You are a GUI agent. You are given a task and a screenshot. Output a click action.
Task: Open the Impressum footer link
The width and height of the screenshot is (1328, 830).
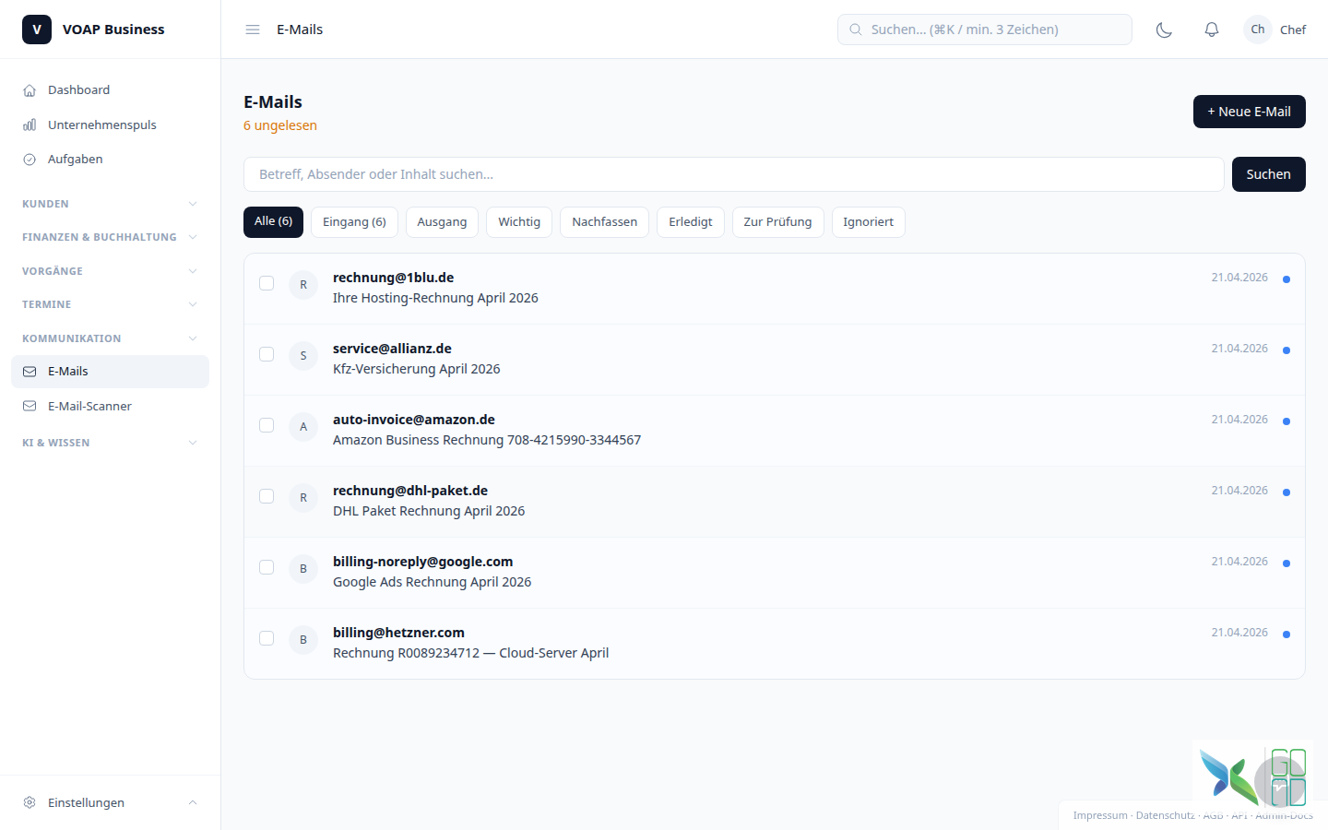(1100, 815)
